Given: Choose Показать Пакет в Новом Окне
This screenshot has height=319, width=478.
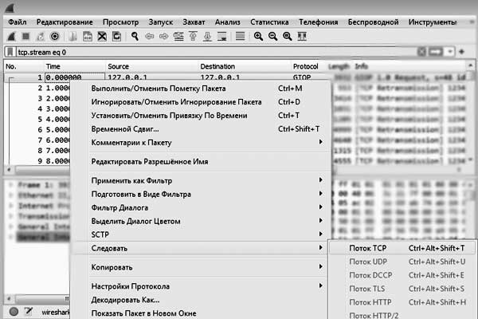Looking at the screenshot, I should tap(202, 313).
